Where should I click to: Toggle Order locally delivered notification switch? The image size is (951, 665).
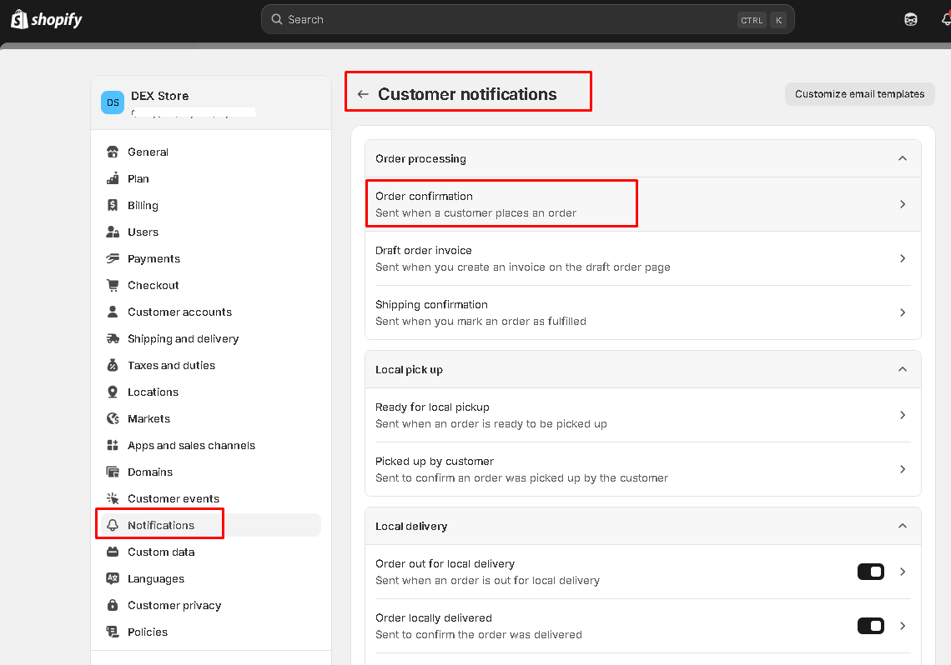[870, 626]
